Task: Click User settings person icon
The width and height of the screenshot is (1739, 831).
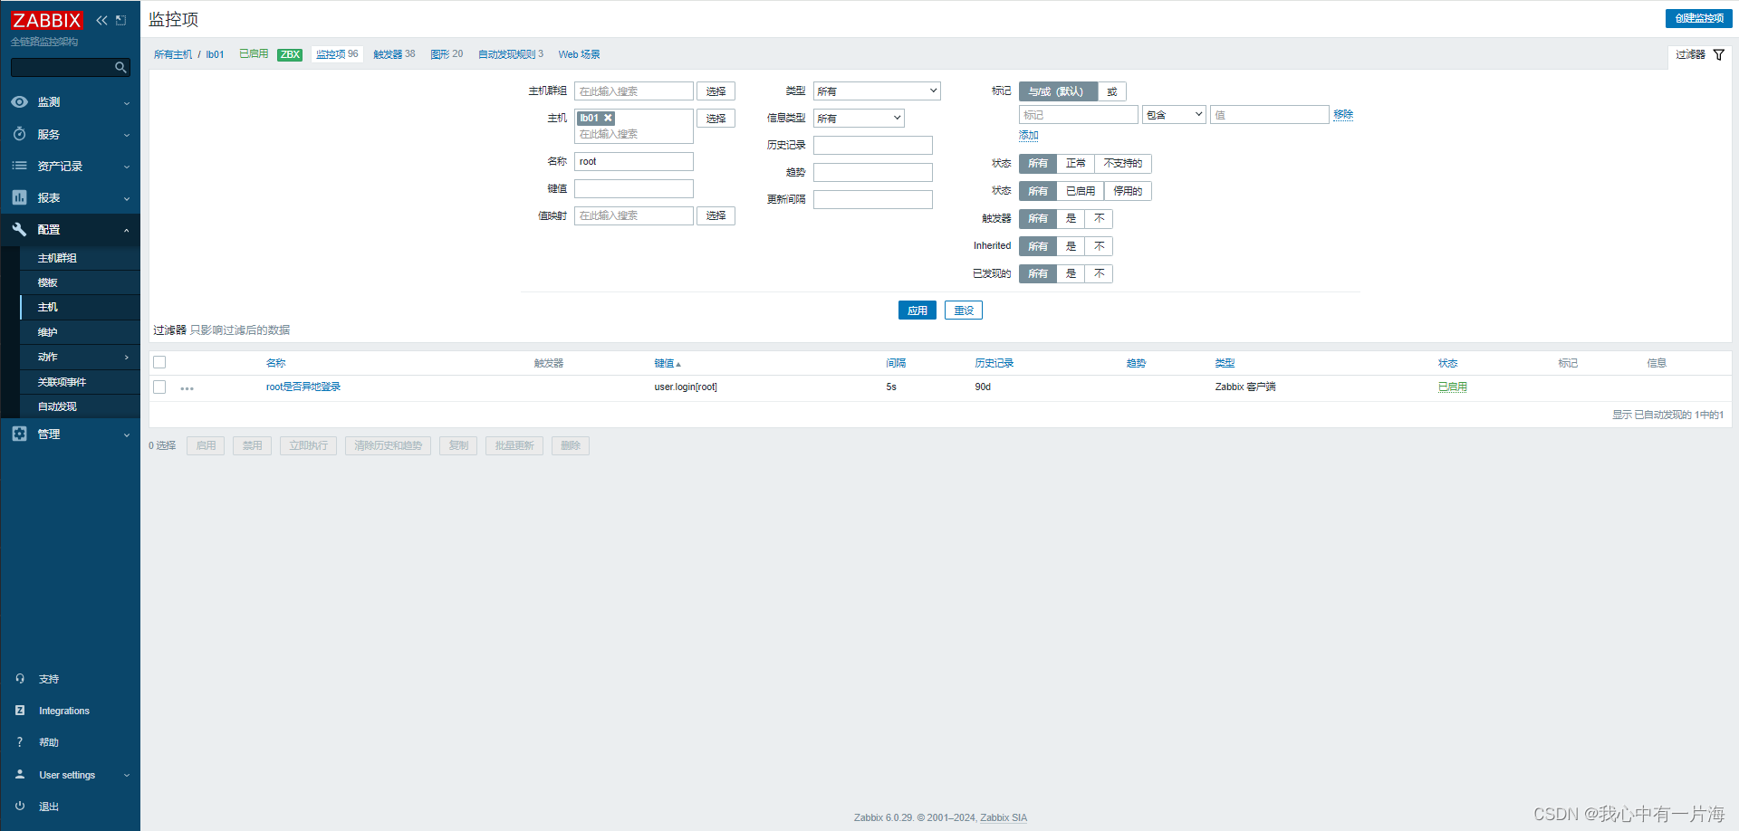Action: (x=20, y=775)
